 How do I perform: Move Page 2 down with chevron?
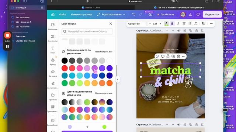[x=173, y=125]
